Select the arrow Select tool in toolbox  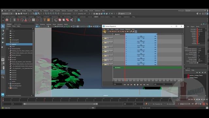pos(3,26)
